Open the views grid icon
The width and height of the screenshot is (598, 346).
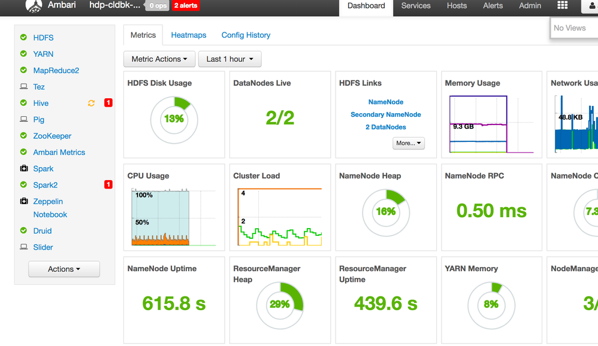point(562,5)
